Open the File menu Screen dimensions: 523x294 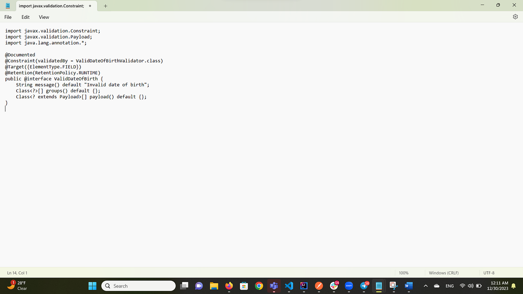(x=8, y=17)
